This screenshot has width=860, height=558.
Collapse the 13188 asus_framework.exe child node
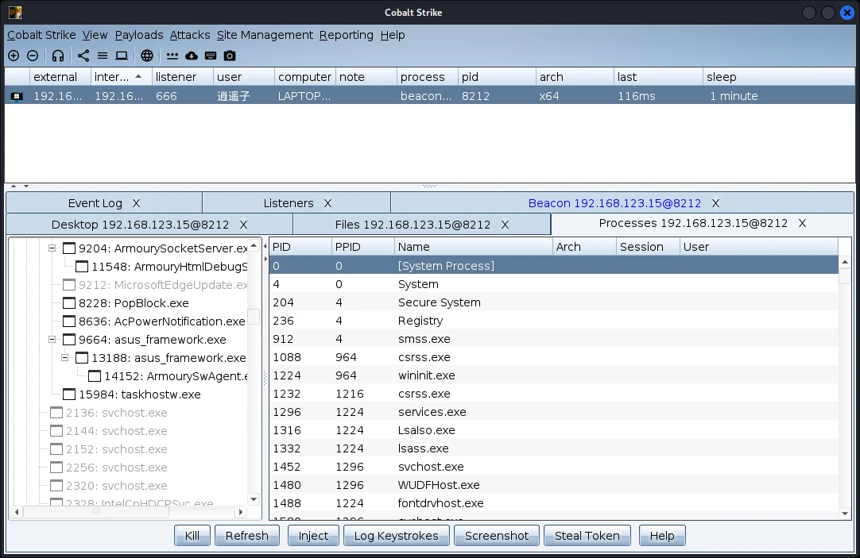tap(65, 358)
